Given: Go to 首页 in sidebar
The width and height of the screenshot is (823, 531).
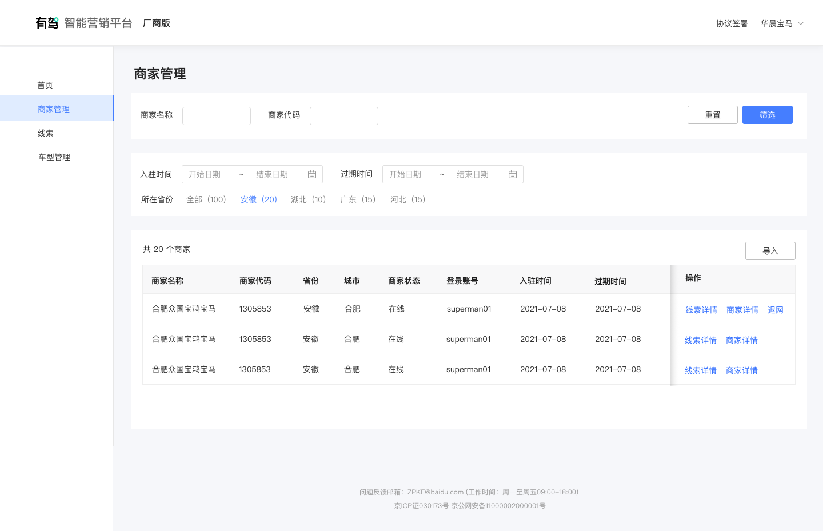Looking at the screenshot, I should coord(45,85).
